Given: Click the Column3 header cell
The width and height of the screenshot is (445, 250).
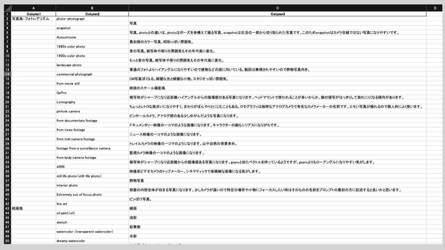Looking at the screenshot, I should tap(277, 14).
